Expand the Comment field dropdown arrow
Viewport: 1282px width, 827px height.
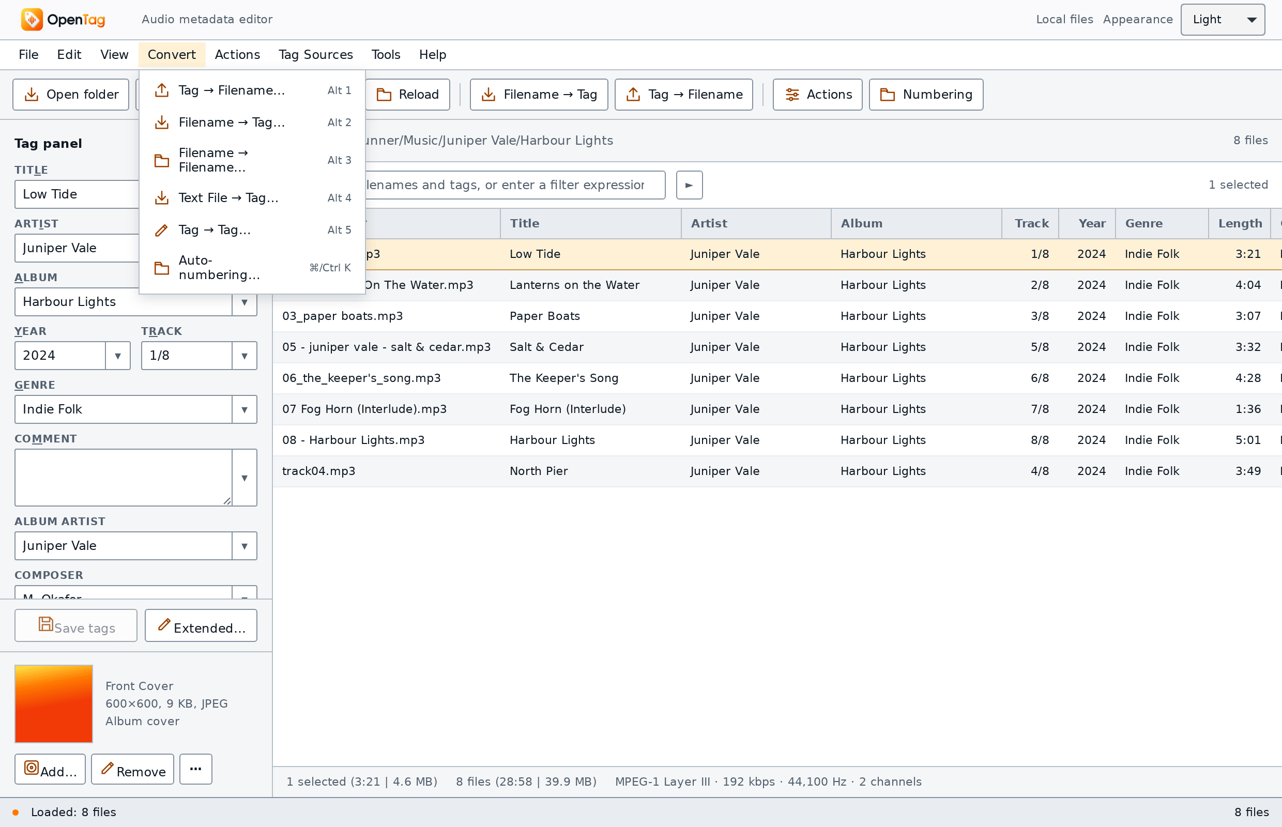(x=245, y=478)
